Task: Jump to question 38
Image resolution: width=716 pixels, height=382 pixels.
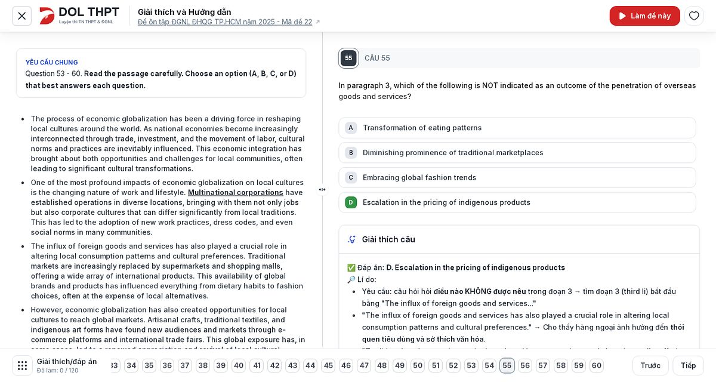Action: click(203, 365)
